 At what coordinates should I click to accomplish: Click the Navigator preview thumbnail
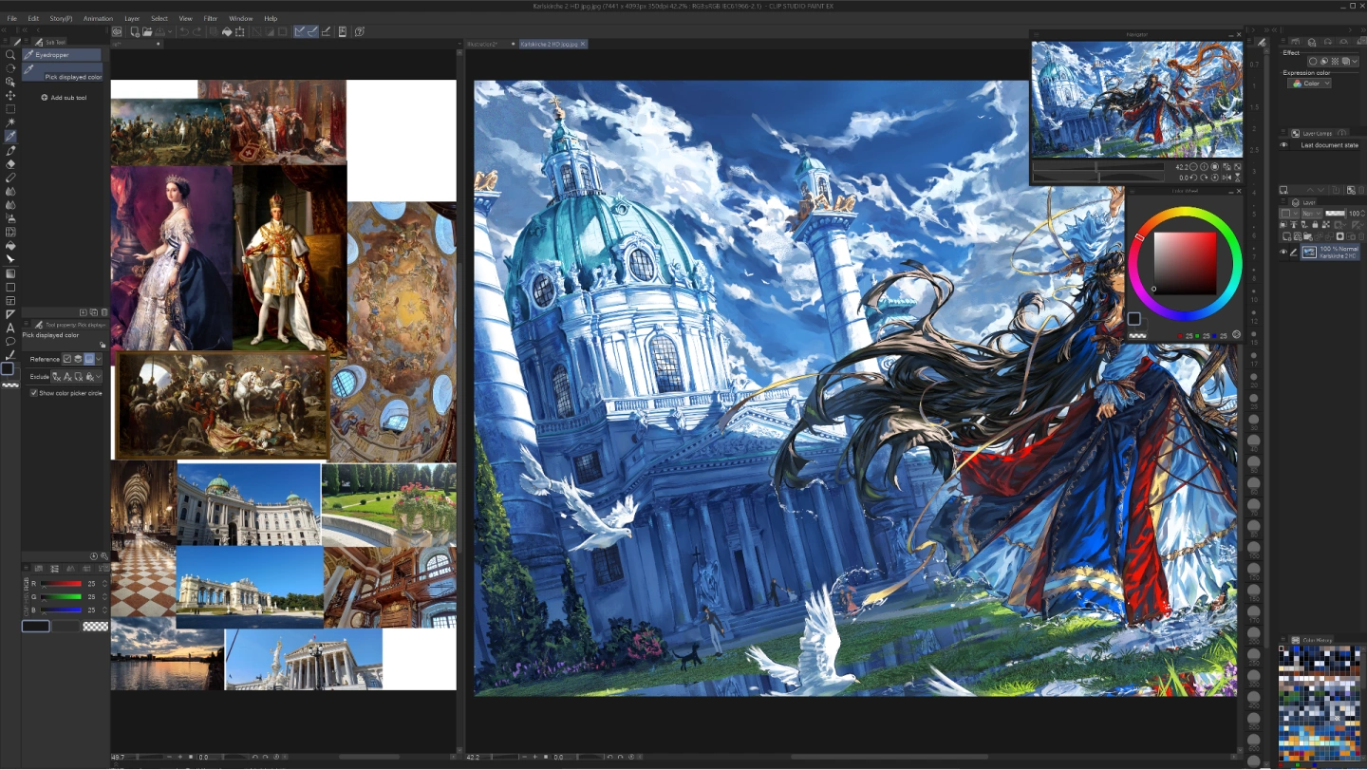[1137, 99]
